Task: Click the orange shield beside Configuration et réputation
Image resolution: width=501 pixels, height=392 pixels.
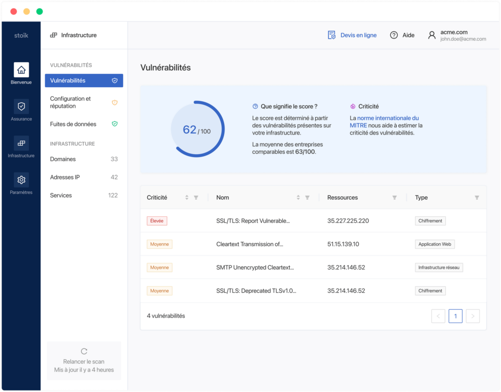Action: click(114, 103)
